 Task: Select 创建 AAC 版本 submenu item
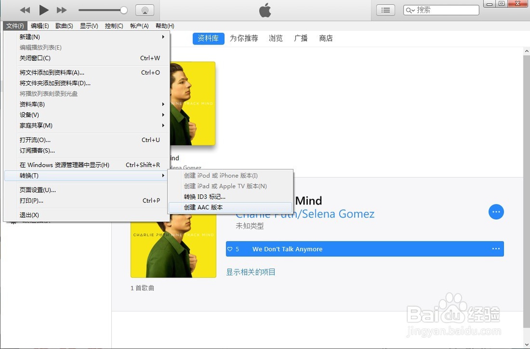click(x=230, y=207)
